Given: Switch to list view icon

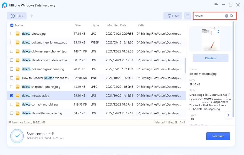Looking at the screenshot, I should point(187,16).
